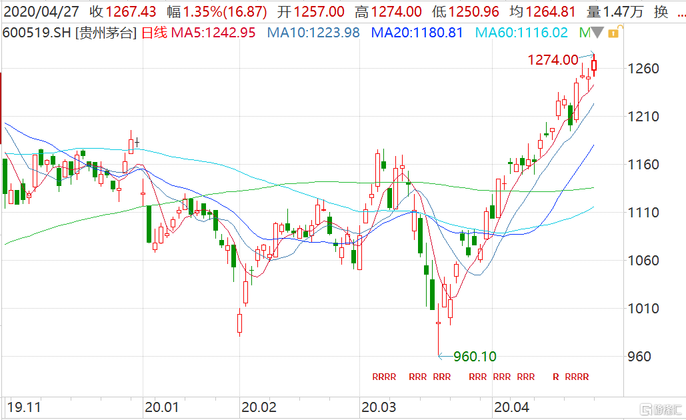Click the 1060 price axis label
The height and width of the screenshot is (420, 686).
click(643, 261)
